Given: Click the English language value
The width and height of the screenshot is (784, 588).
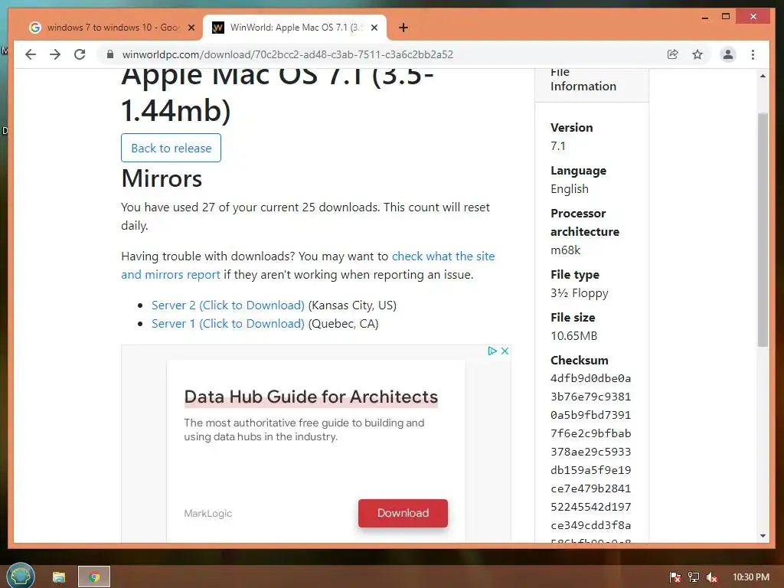Looking at the screenshot, I should point(570,189).
